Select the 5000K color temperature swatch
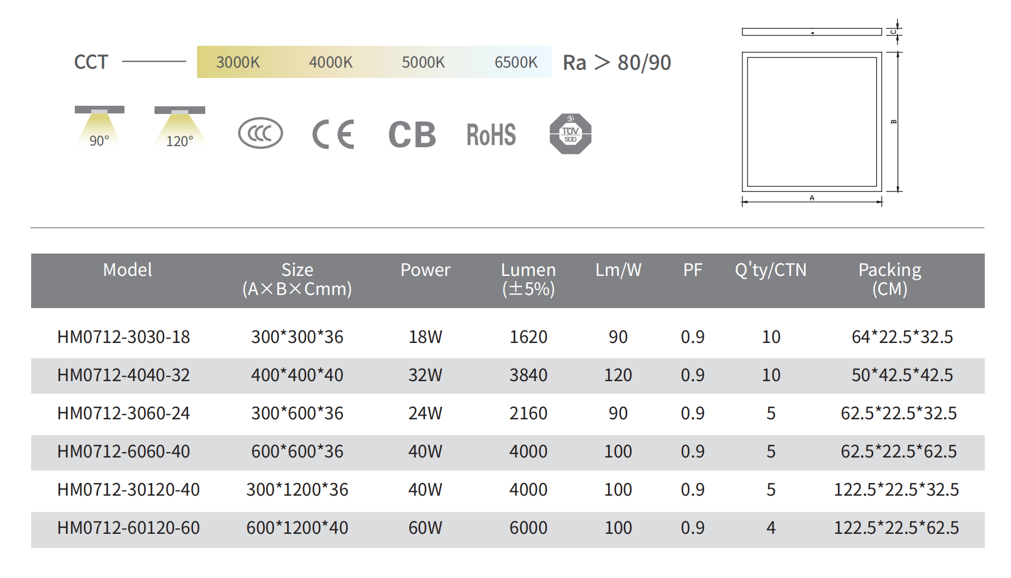 pos(424,62)
